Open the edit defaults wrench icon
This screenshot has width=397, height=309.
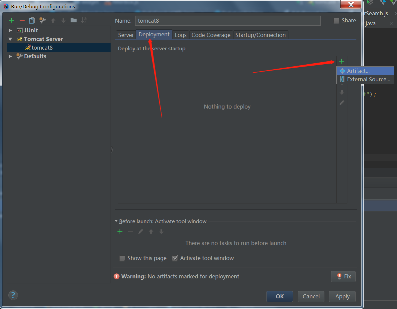tap(43, 20)
